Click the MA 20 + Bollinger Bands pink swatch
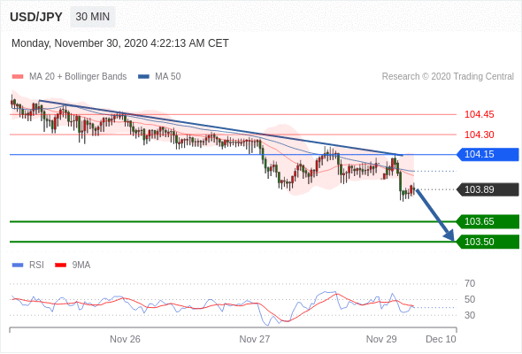522x354 pixels. pyautogui.click(x=18, y=77)
